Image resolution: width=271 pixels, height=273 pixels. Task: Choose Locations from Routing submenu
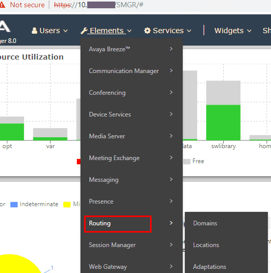click(x=206, y=245)
